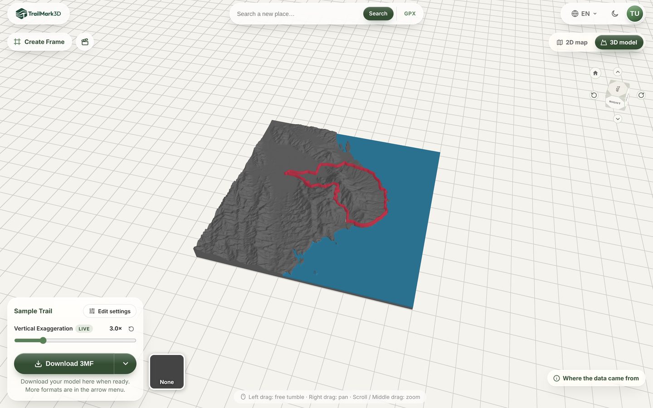Click the Sample Trail title
653x408 pixels.
coord(33,311)
